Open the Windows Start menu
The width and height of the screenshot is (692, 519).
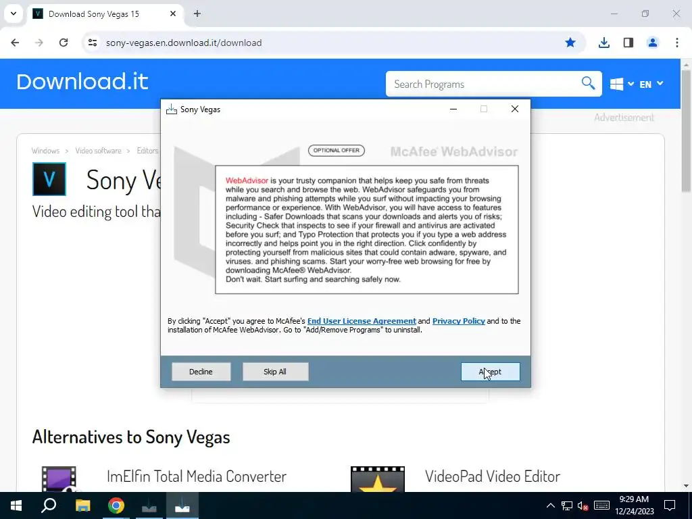[16, 505]
